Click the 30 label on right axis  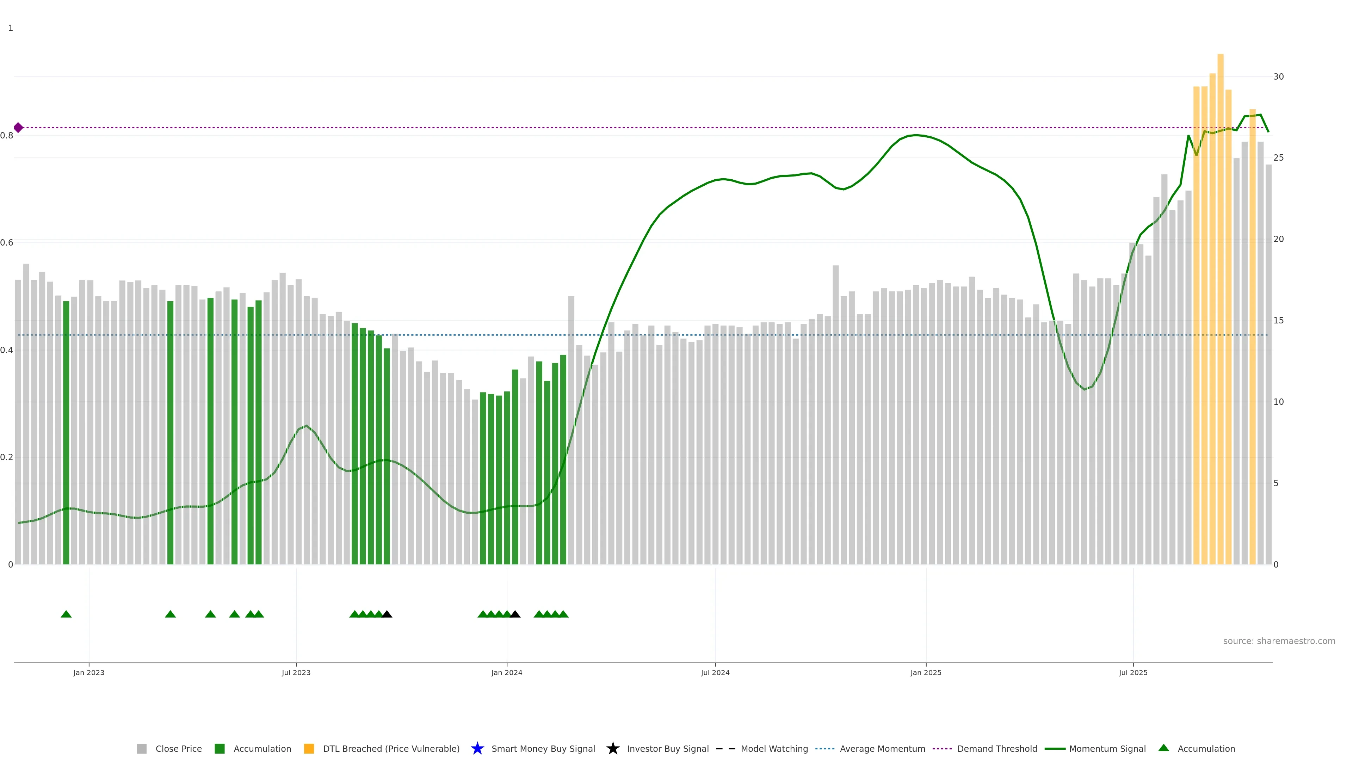(x=1278, y=77)
